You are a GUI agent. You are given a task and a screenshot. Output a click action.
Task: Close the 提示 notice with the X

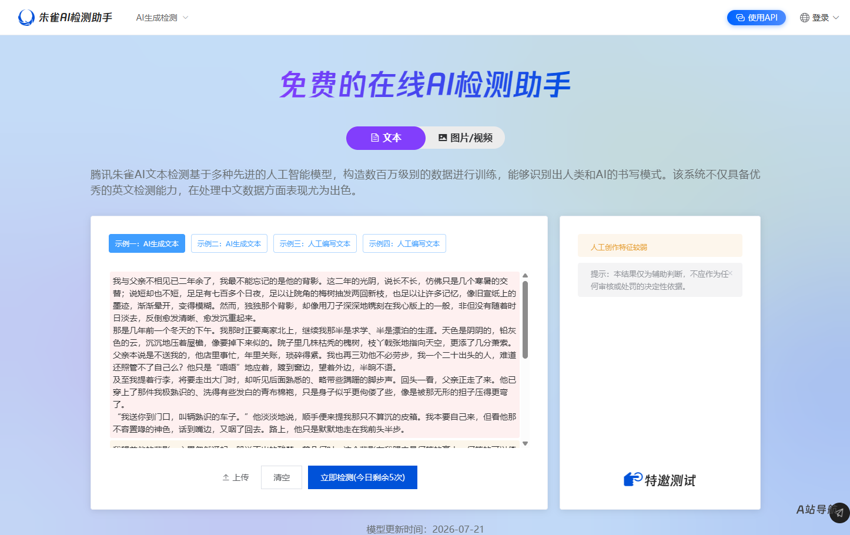731,273
